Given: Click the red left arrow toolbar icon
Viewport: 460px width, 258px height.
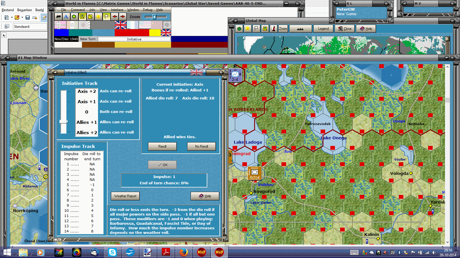Looking at the screenshot, I should pyautogui.click(x=114, y=17).
